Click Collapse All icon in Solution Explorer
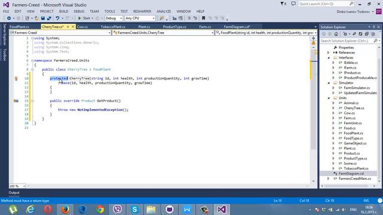The width and height of the screenshot is (383, 215). [367, 34]
